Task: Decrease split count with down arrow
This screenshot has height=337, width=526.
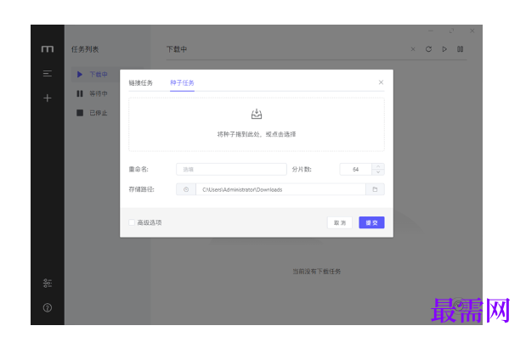Action: pyautogui.click(x=378, y=172)
